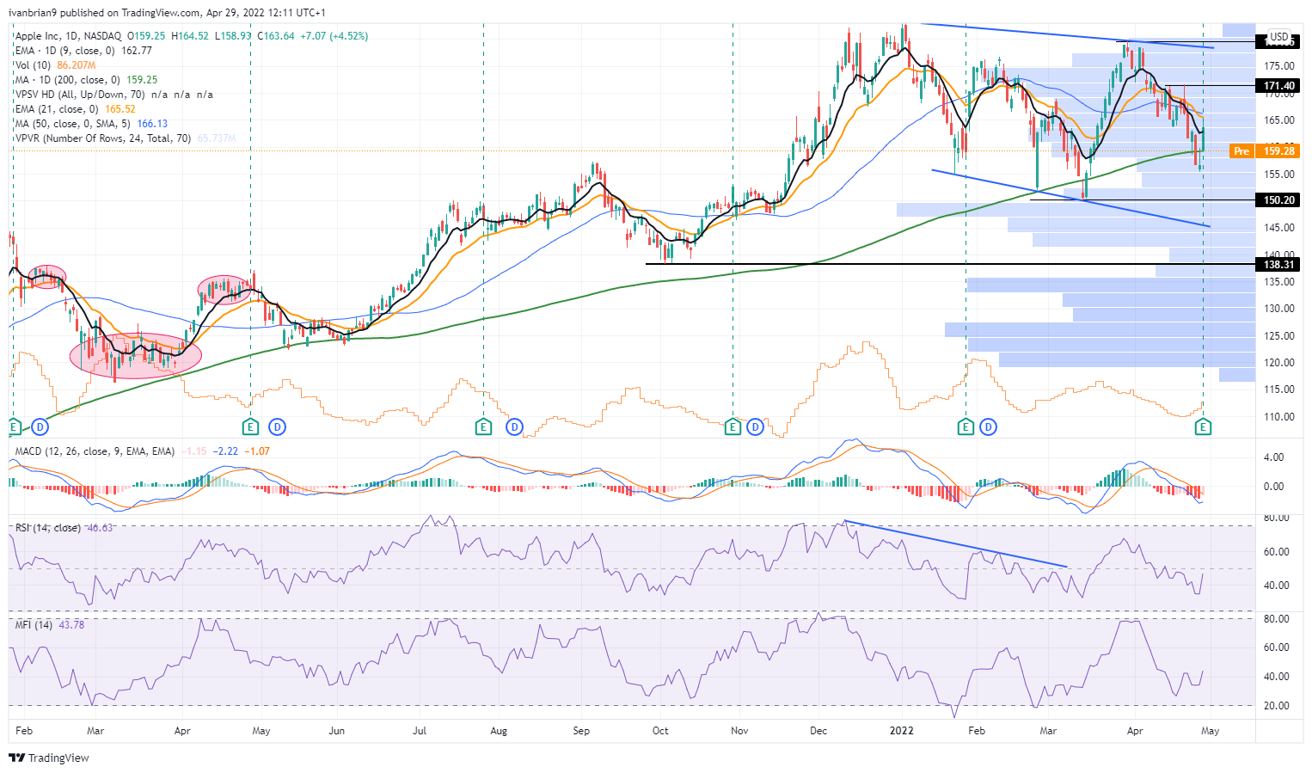
Task: Click the Aug label on the time axis
Action: click(x=499, y=731)
